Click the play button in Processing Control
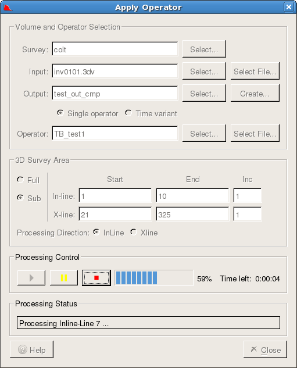The width and height of the screenshot is (297, 368). 31,278
